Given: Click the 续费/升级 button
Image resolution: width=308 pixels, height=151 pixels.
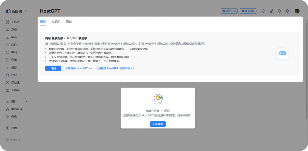Looking at the screenshot, I should (x=229, y=11).
